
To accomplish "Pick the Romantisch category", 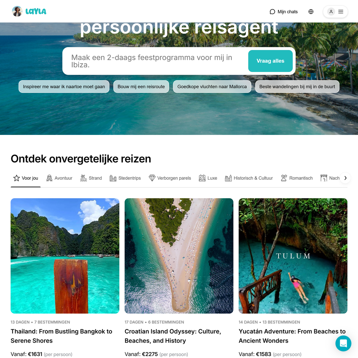I will pos(296,178).
